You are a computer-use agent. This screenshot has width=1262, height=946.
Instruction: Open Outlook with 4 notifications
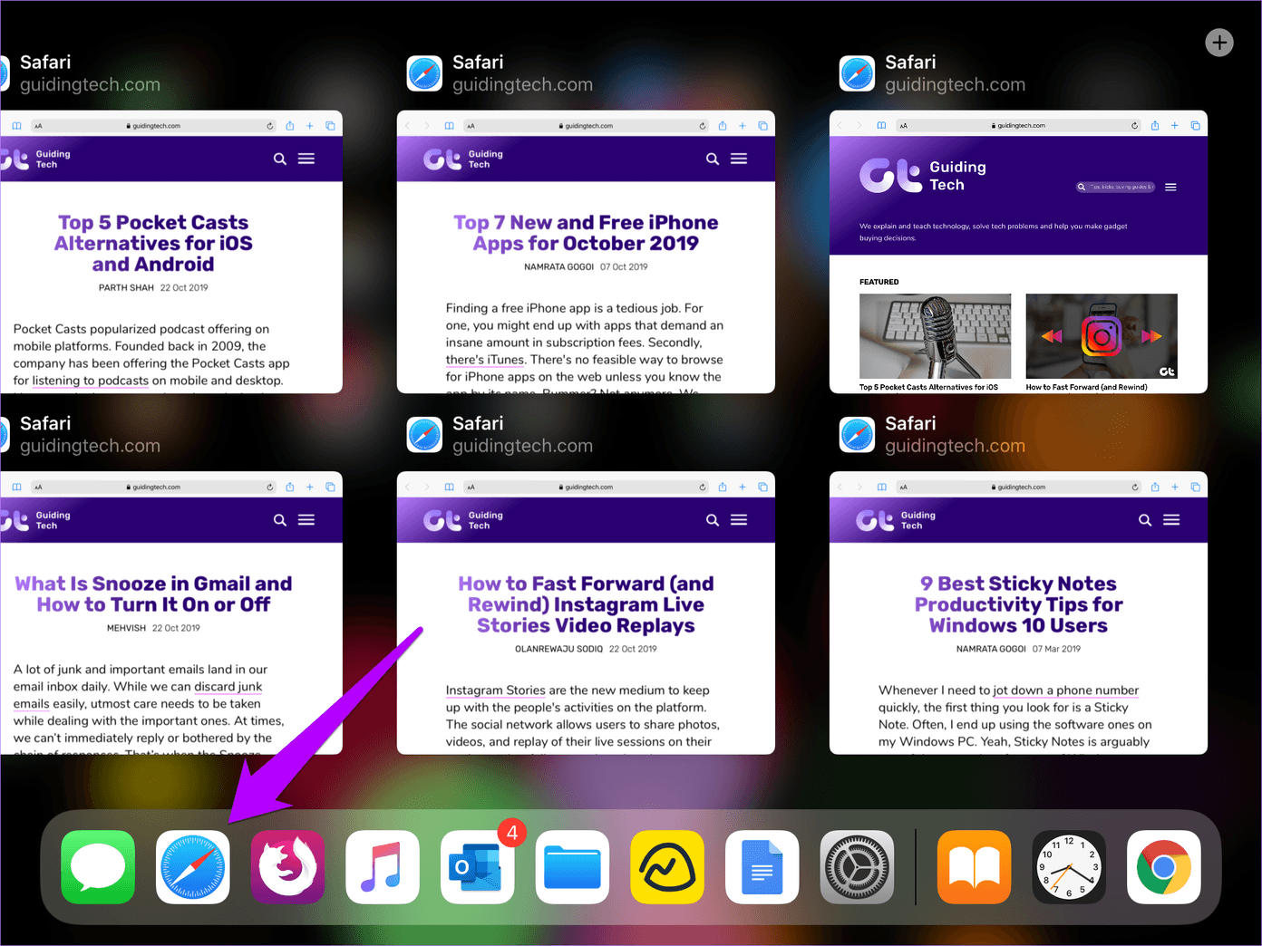click(x=478, y=867)
